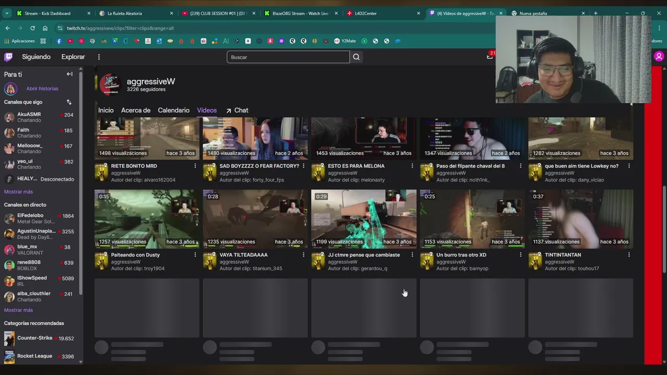Switch to La Ruleta Aleatoria tab
Viewport: 667px width, 375px height.
[x=134, y=13]
